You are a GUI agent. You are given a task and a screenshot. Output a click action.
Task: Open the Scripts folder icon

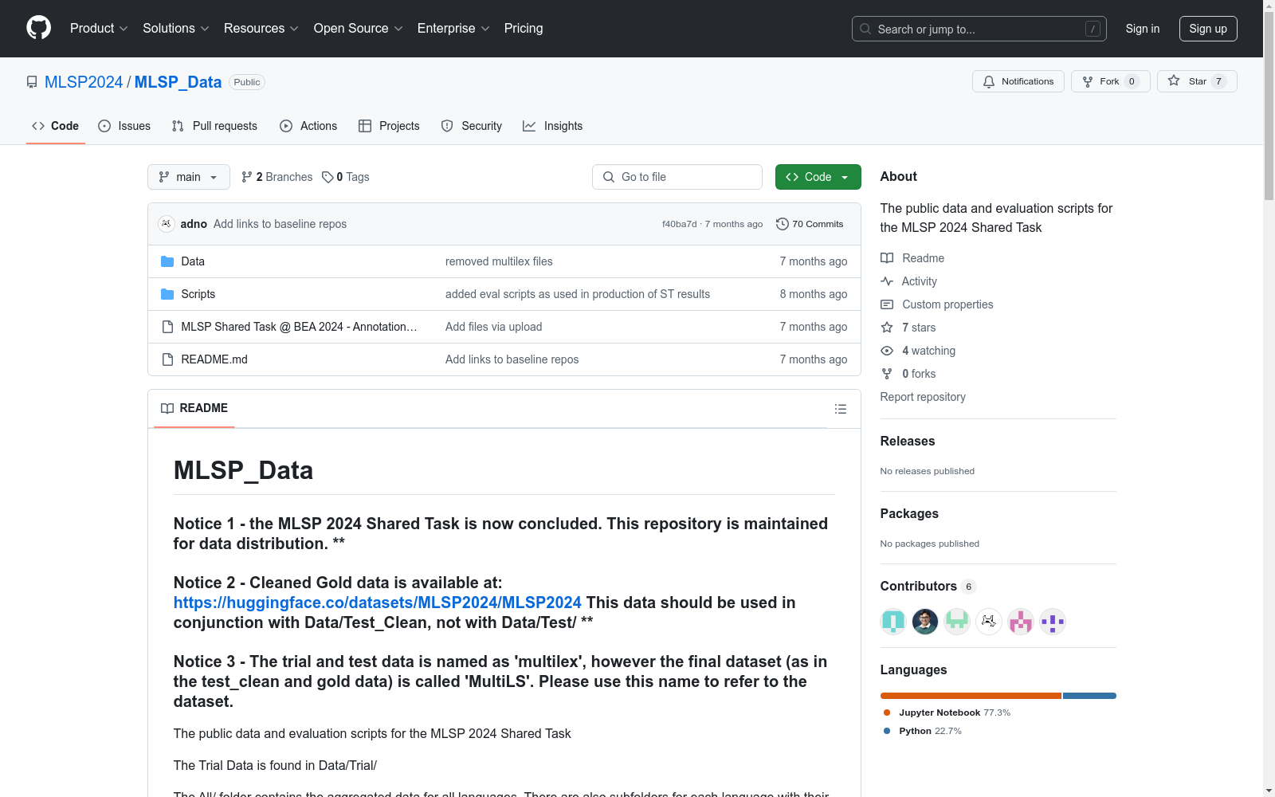click(x=167, y=294)
